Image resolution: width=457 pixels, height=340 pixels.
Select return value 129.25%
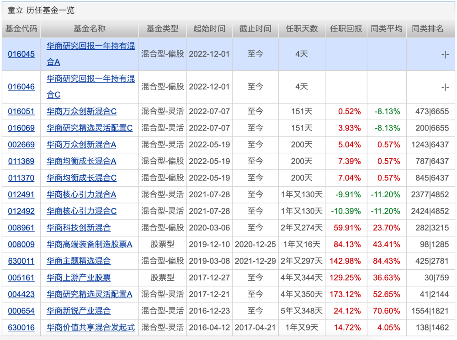(345, 277)
